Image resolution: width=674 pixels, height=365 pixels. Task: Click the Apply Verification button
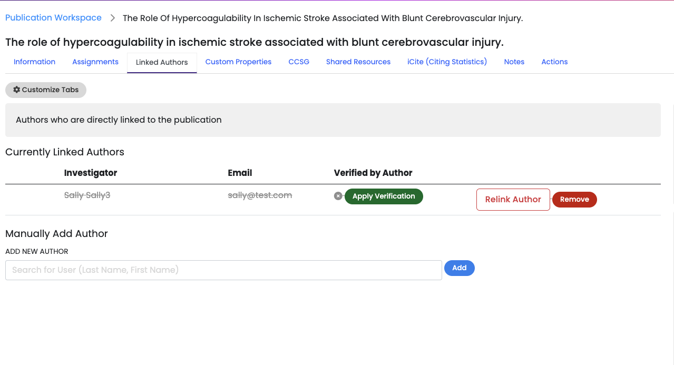[x=384, y=196]
